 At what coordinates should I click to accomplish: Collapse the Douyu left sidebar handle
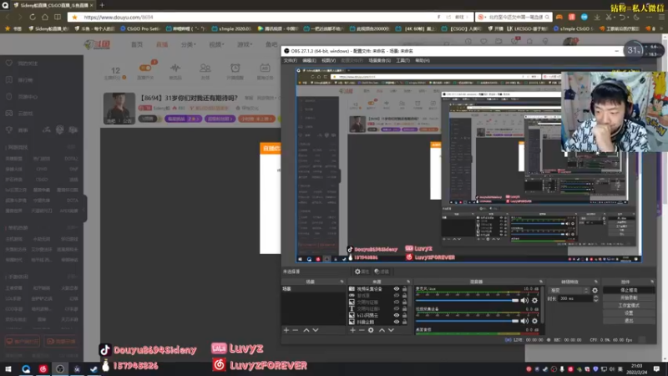pos(85,208)
